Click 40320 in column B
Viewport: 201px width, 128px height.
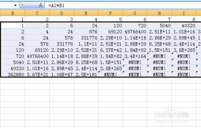(x=13, y=68)
